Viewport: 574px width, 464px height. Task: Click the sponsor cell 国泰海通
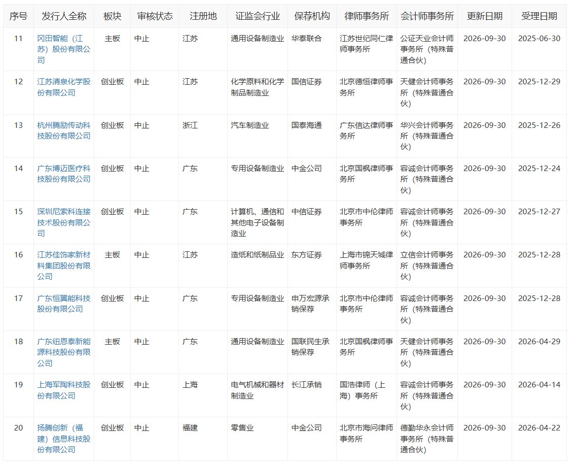pyautogui.click(x=306, y=125)
